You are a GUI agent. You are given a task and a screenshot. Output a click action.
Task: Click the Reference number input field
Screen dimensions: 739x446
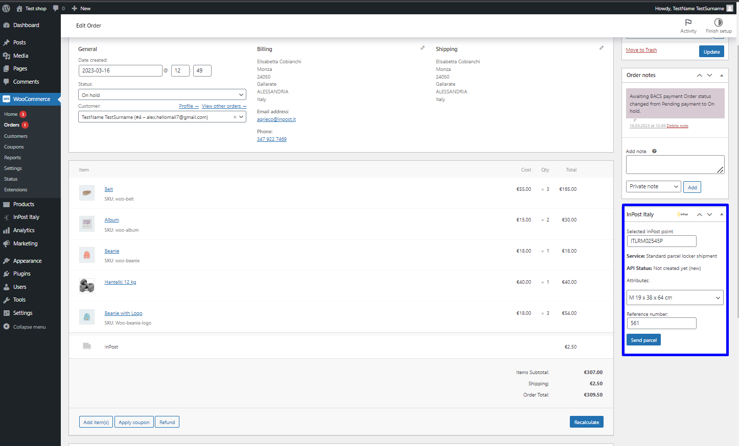661,323
